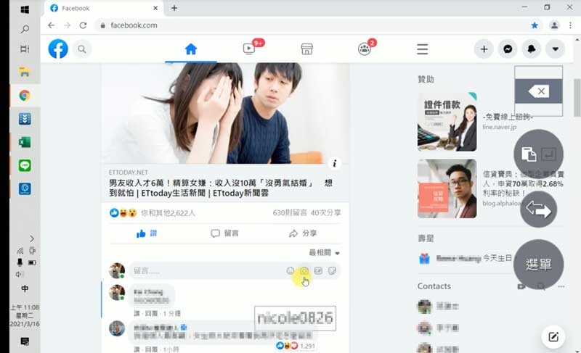Open Messenger from the top bar
The image size is (581, 353).
[x=508, y=49]
